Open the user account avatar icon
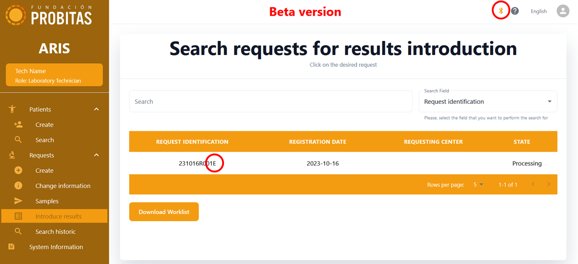 point(563,11)
